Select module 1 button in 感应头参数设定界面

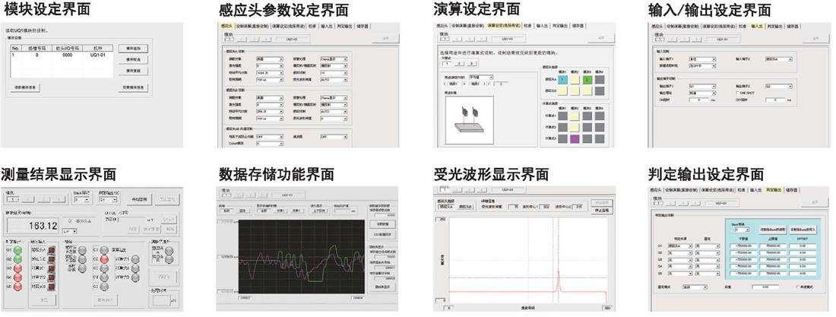(x=229, y=39)
